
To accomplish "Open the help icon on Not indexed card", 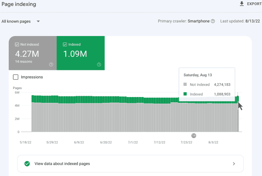I will click(x=51, y=65).
